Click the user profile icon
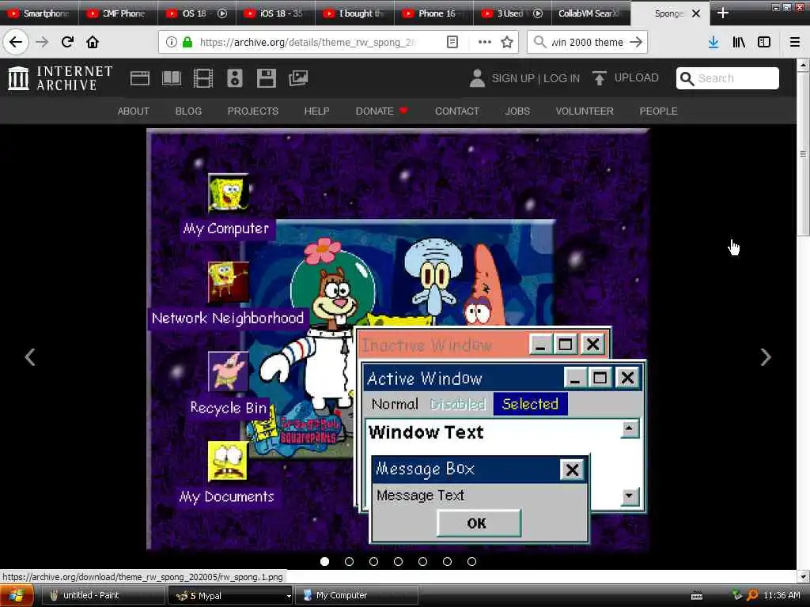The image size is (810, 607). [477, 78]
